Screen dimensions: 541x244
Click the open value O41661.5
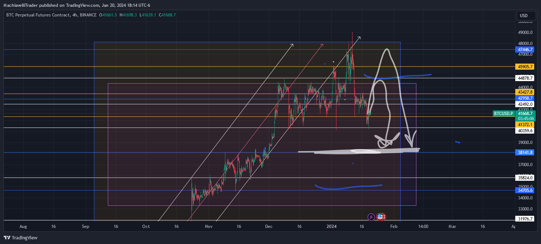(x=108, y=15)
